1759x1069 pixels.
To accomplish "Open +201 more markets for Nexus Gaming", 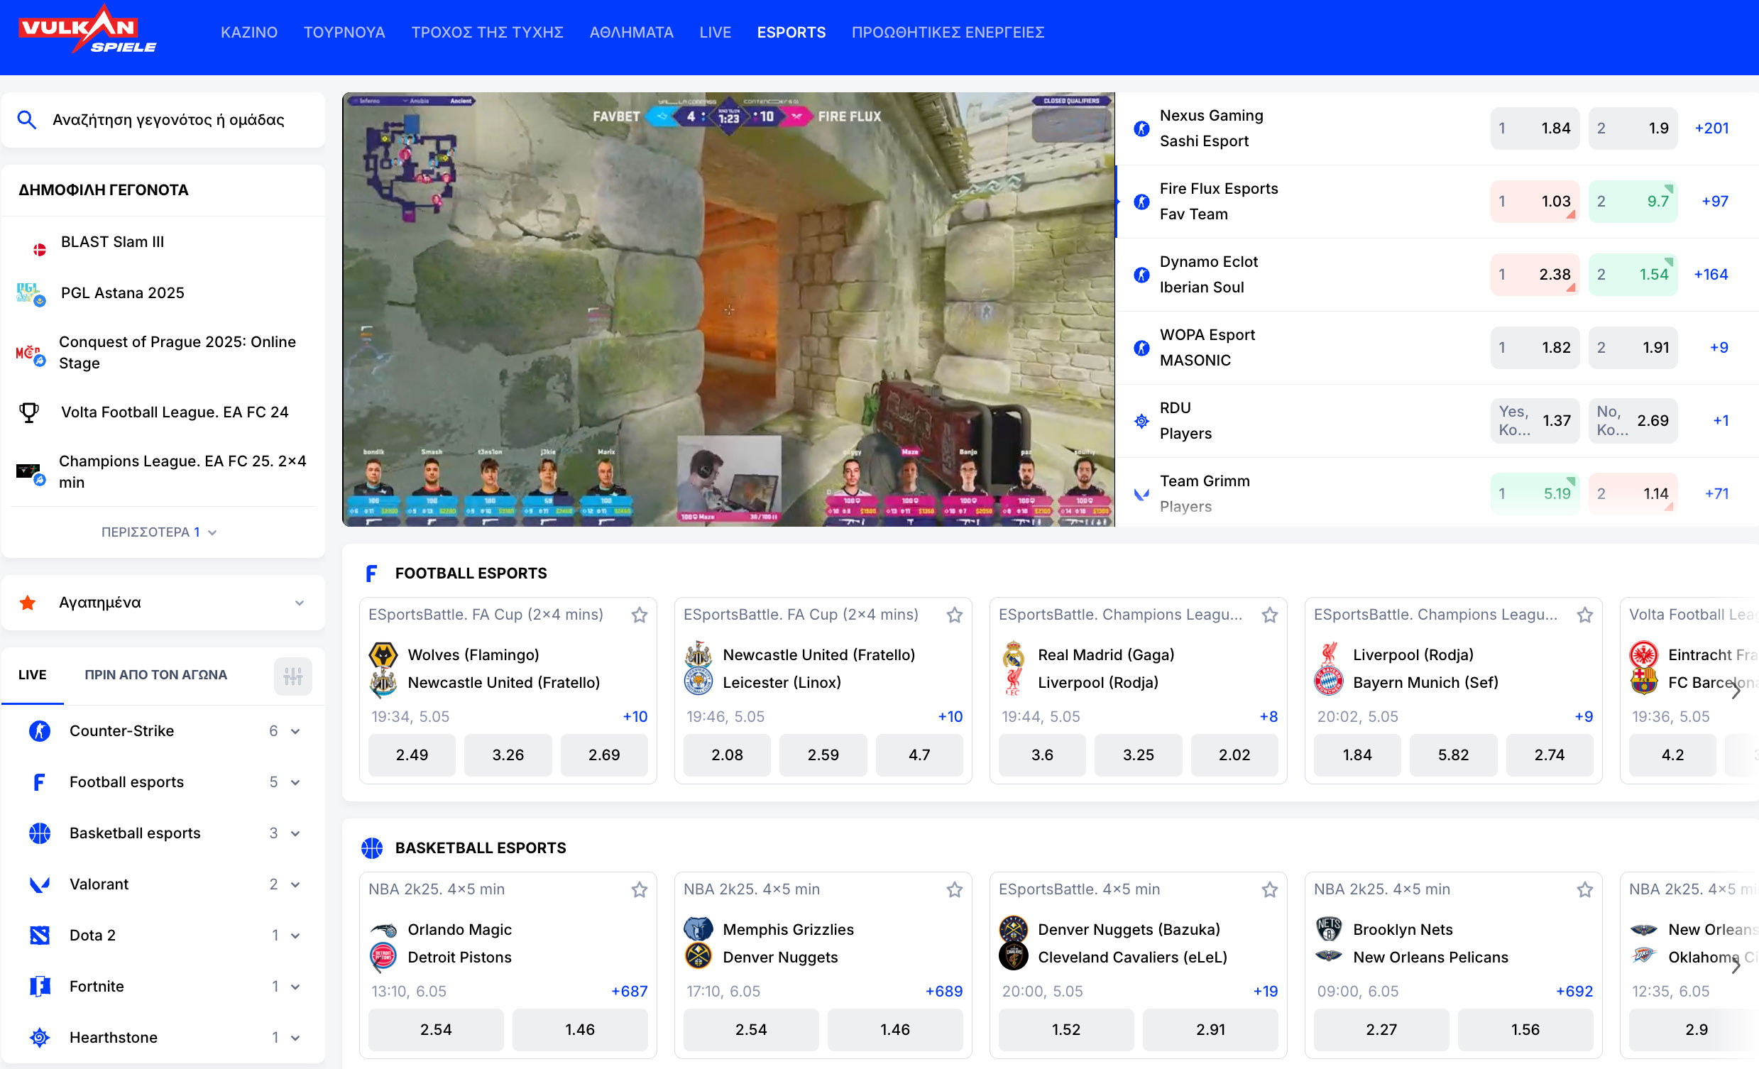I will click(1712, 128).
